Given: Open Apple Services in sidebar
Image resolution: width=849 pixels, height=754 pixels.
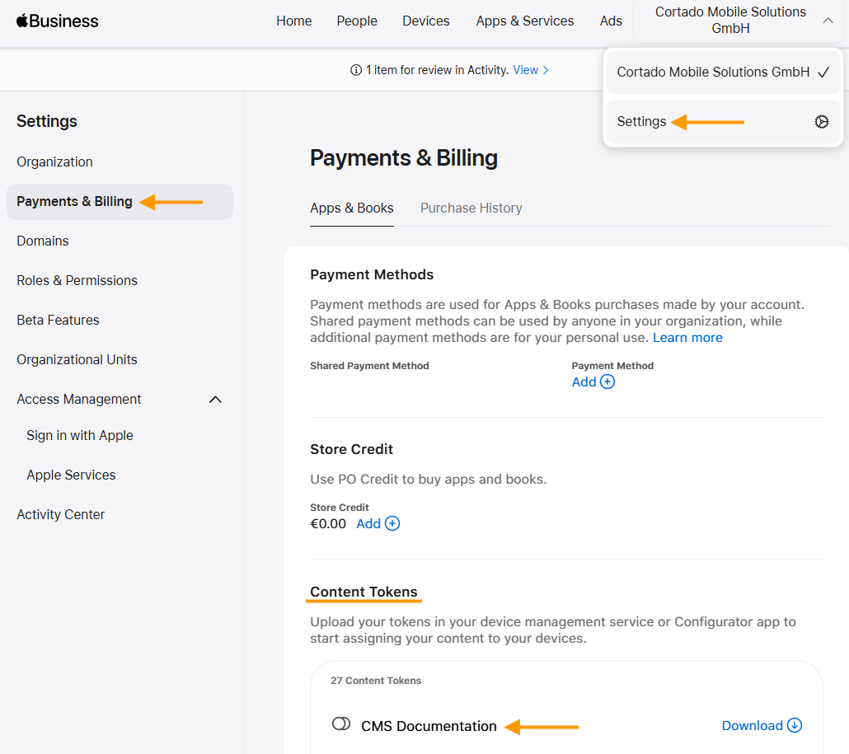Looking at the screenshot, I should pyautogui.click(x=71, y=475).
